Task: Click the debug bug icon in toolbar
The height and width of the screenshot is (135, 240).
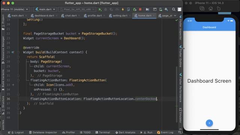Action: (x=106, y=9)
